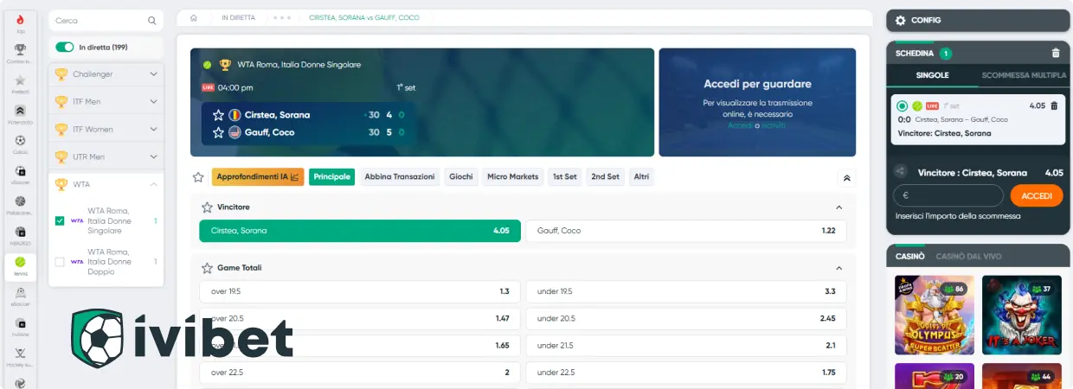Uncheck WTA Roma, Italia Donne Singolare

click(x=60, y=220)
